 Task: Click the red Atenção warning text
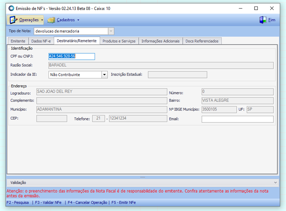point(137,194)
